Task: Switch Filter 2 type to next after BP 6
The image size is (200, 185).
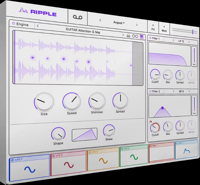Action: [189, 91]
